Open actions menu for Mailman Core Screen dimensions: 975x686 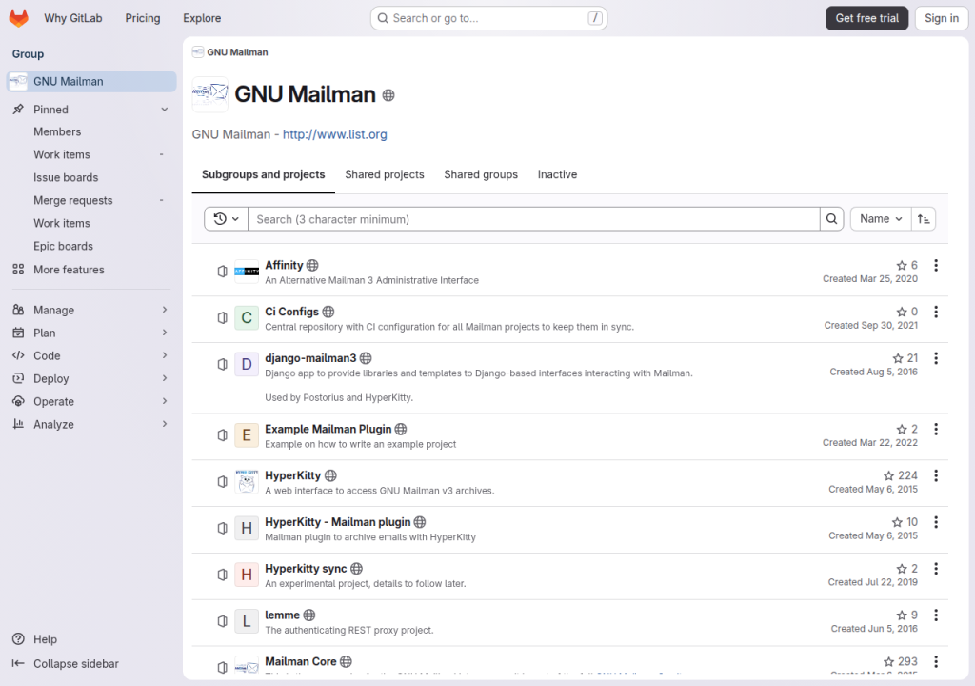(936, 662)
